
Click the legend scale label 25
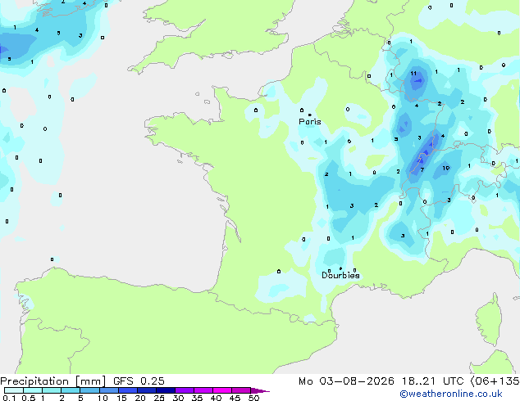pyautogui.click(x=159, y=398)
